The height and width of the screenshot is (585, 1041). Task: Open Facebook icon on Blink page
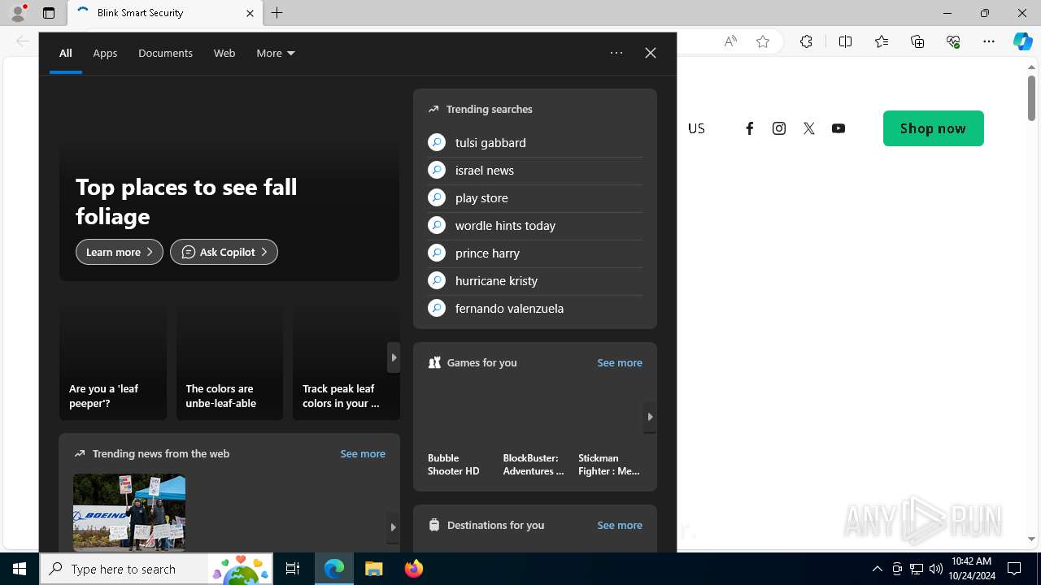click(749, 128)
